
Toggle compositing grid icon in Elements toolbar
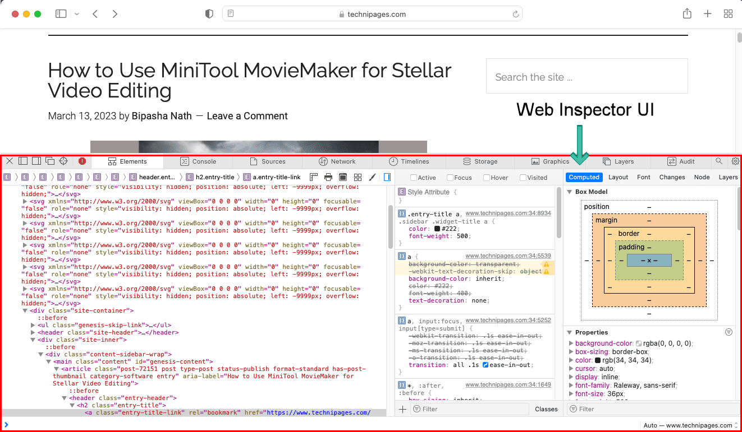pos(358,177)
